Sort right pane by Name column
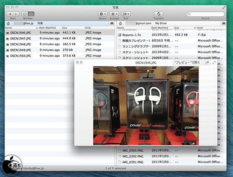The height and width of the screenshot is (177, 233). point(134,28)
